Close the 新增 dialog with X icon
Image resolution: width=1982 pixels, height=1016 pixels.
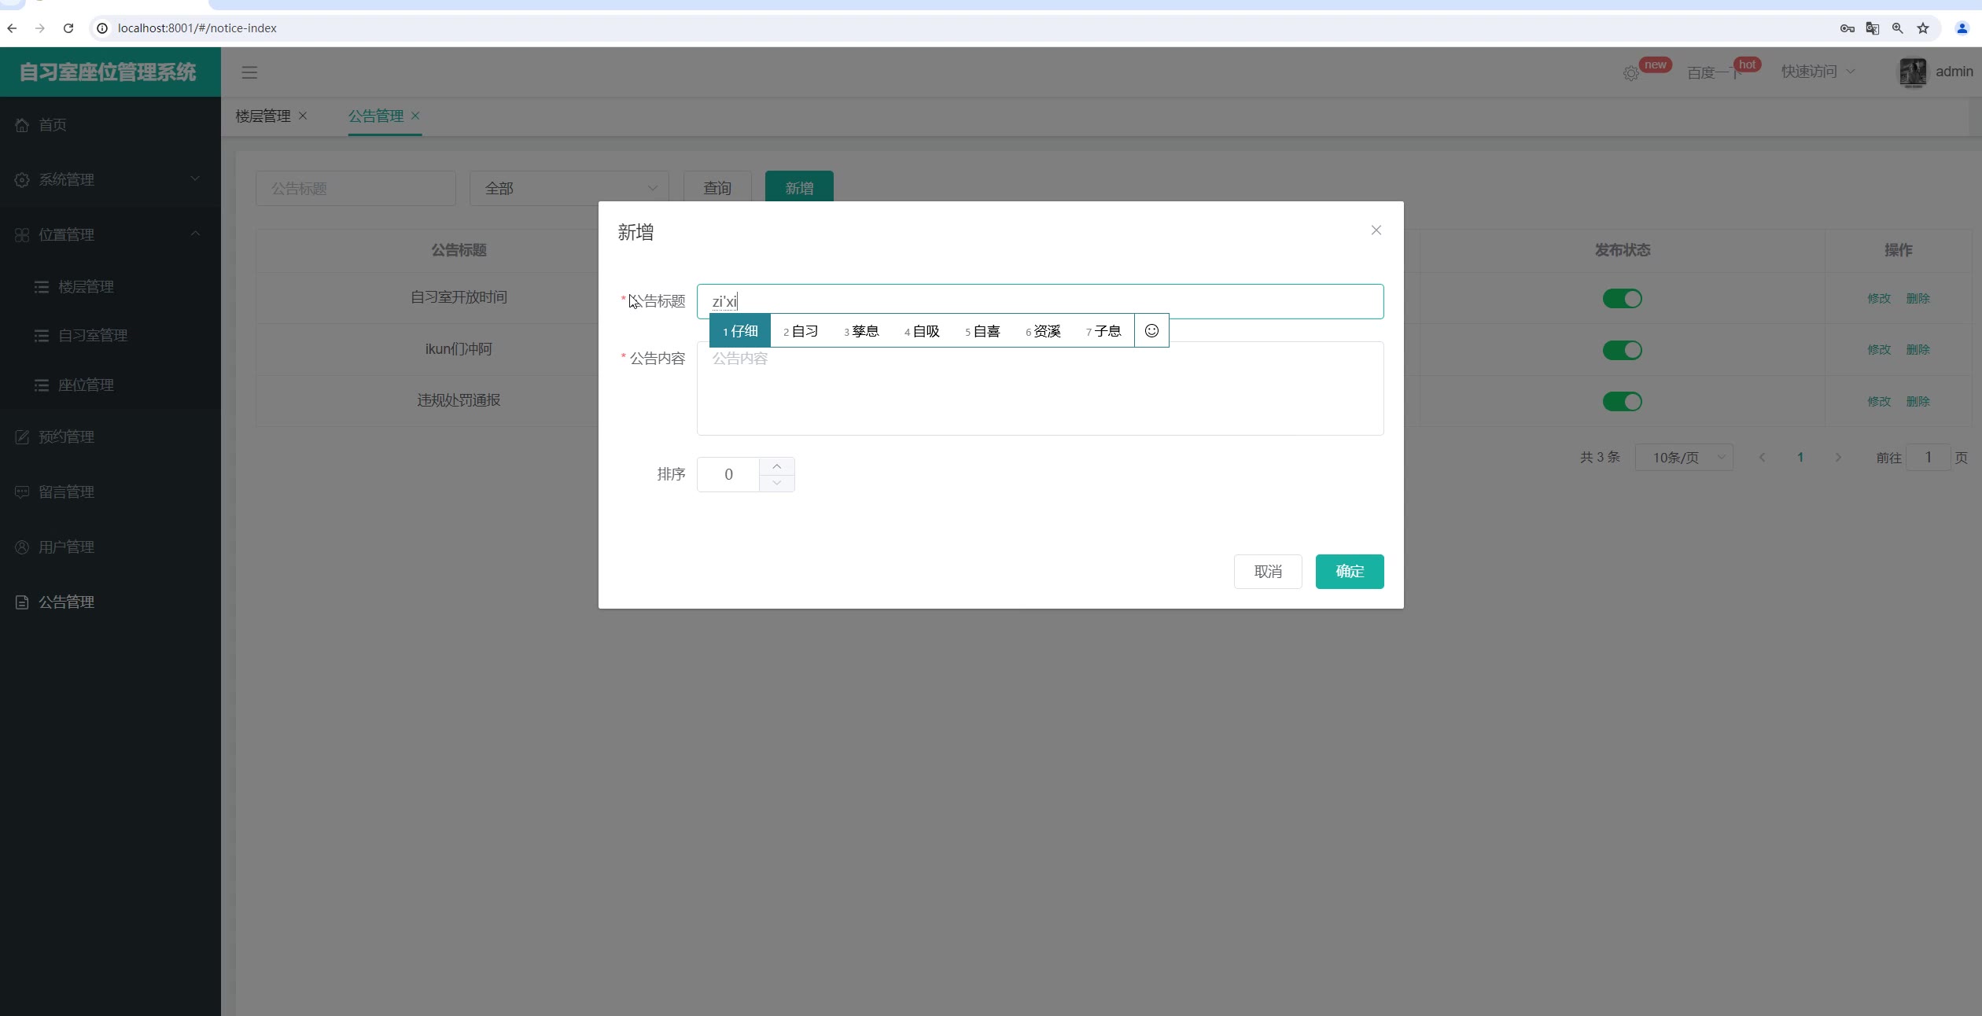[1376, 230]
